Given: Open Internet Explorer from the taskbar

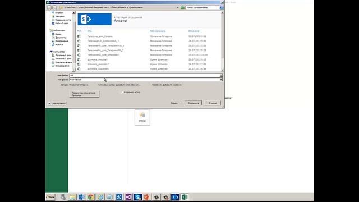Looking at the screenshot, I should tap(100, 197).
